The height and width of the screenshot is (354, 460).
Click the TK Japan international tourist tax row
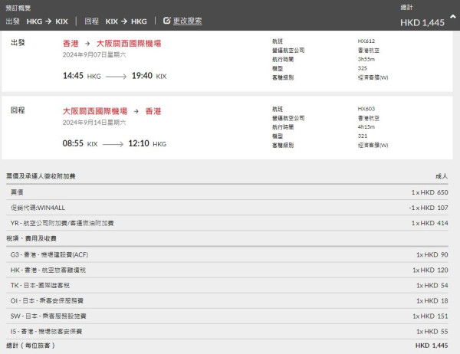pos(228,285)
